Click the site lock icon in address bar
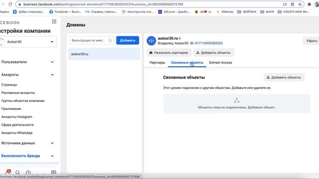The image size is (319, 179). point(19,4)
